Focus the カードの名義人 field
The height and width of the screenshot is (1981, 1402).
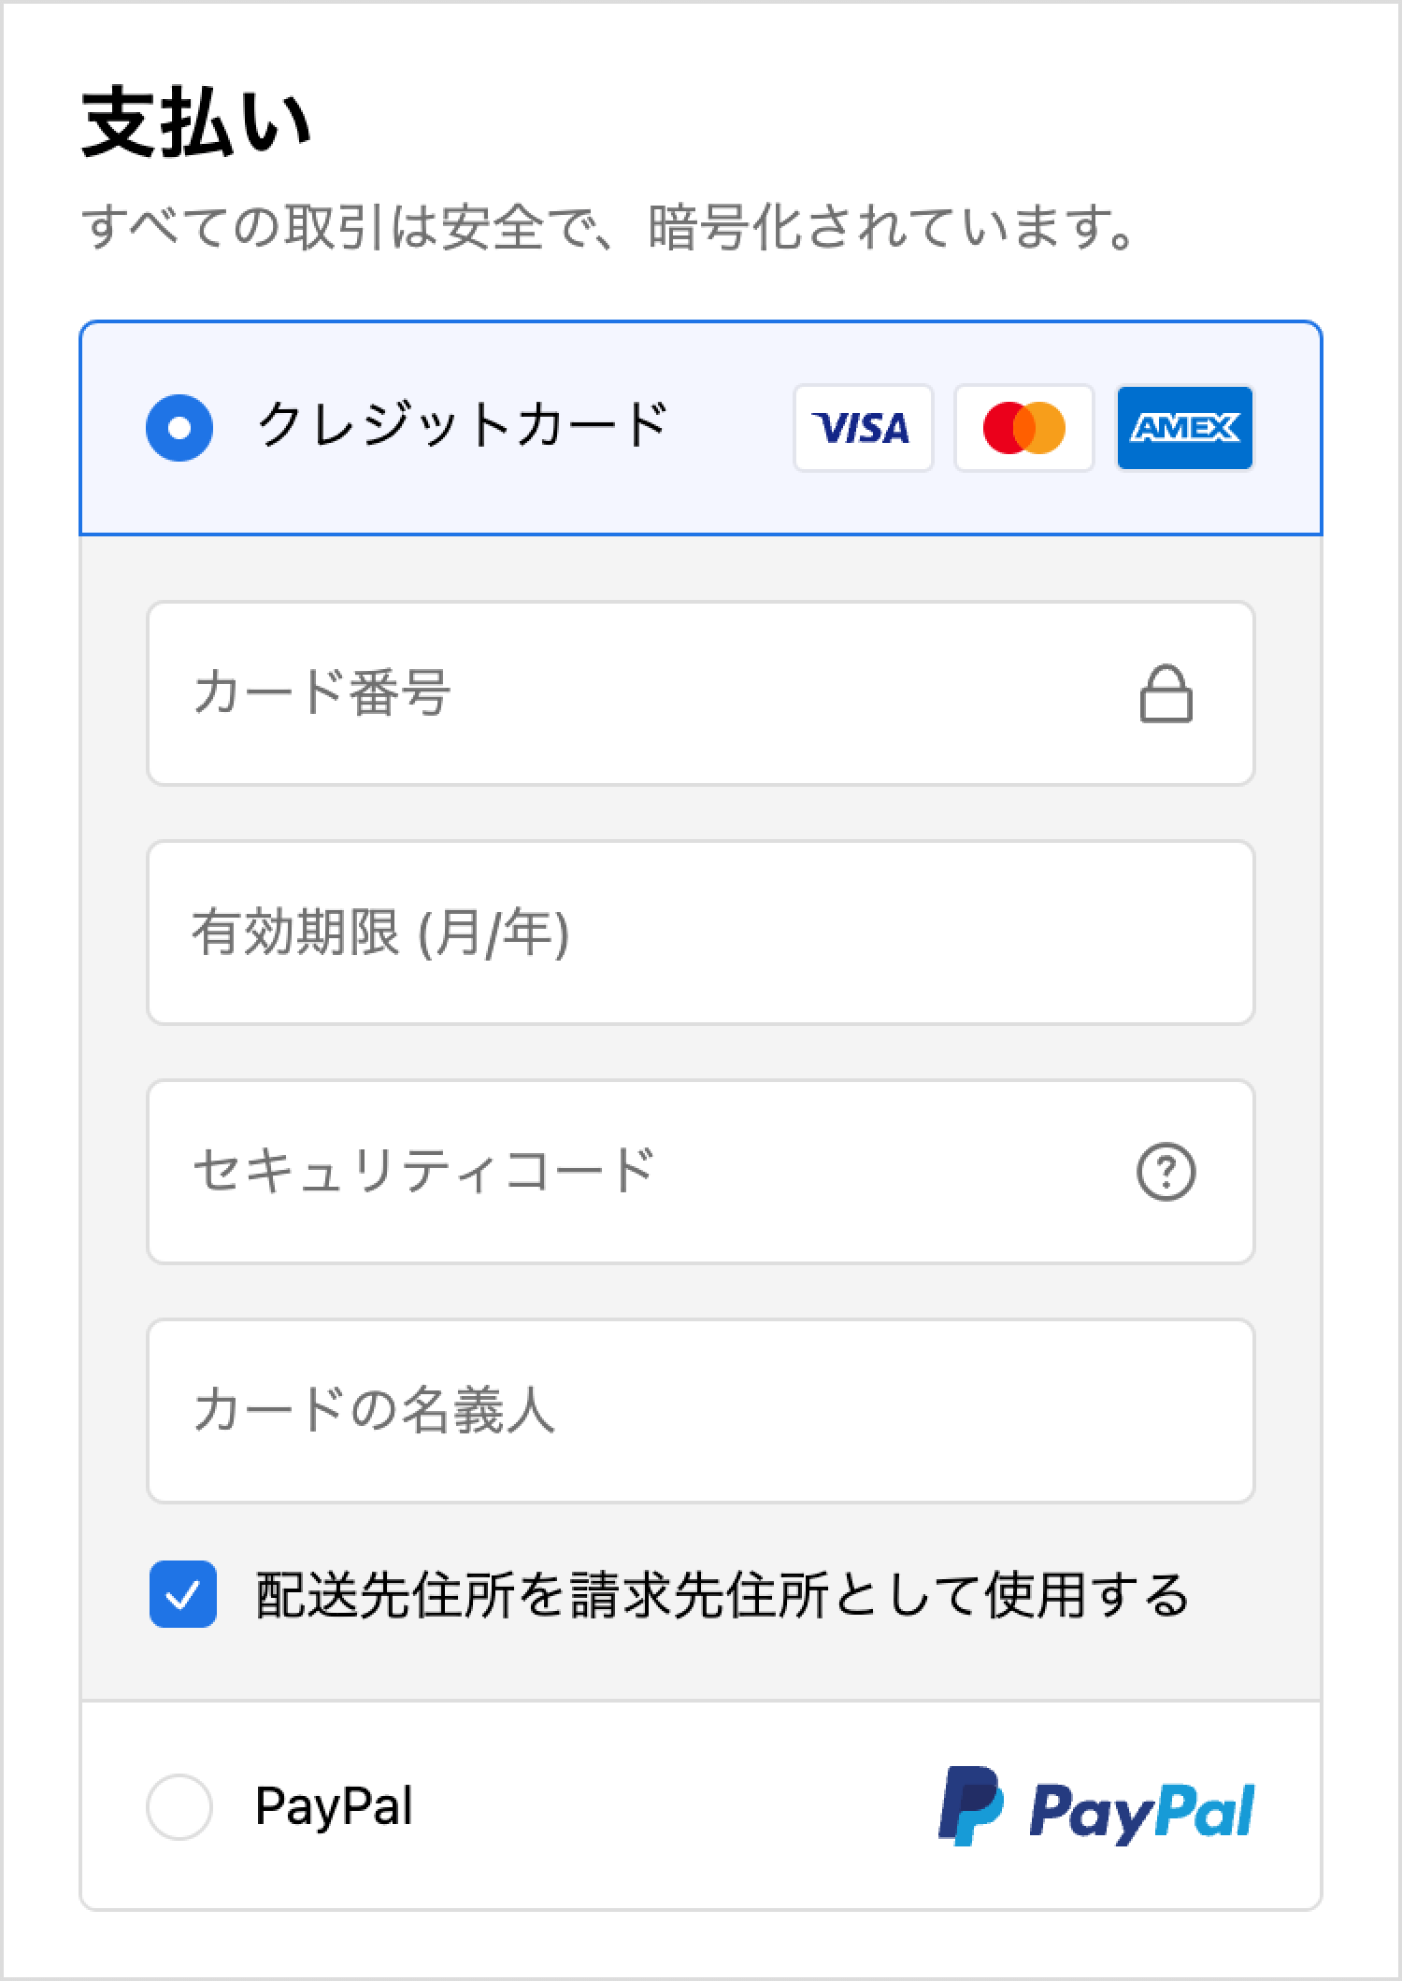[x=701, y=1411]
